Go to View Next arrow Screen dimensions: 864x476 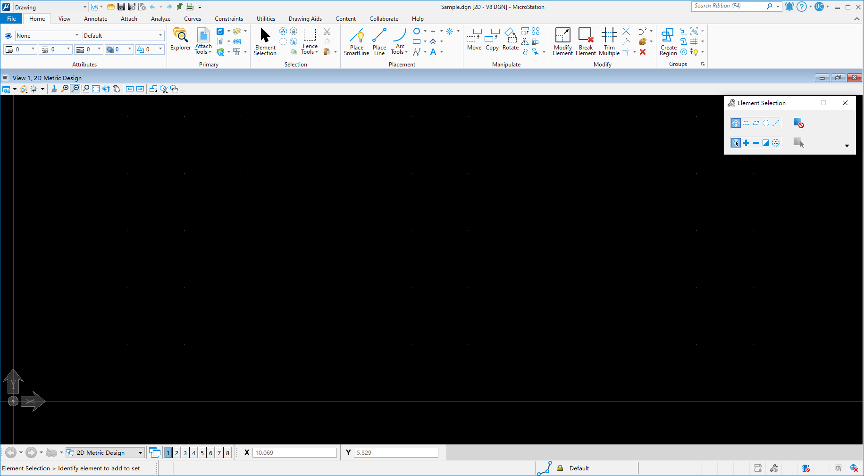point(140,89)
